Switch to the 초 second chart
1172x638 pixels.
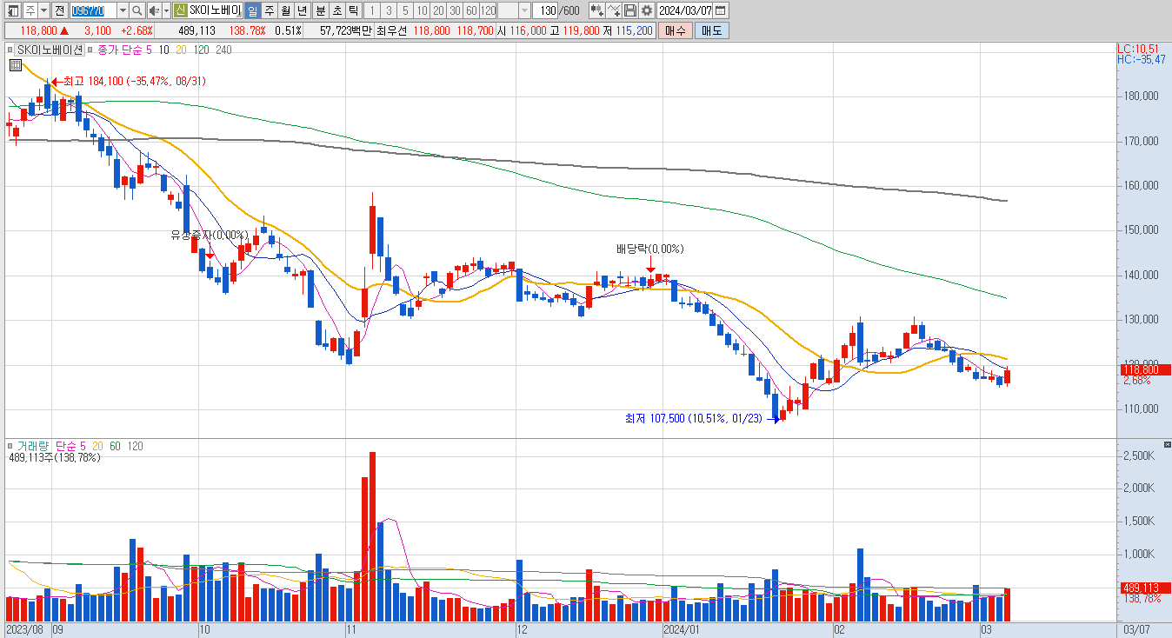coord(336,10)
